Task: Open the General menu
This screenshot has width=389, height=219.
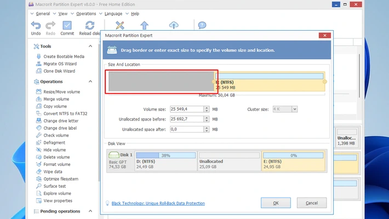Action: (43, 14)
